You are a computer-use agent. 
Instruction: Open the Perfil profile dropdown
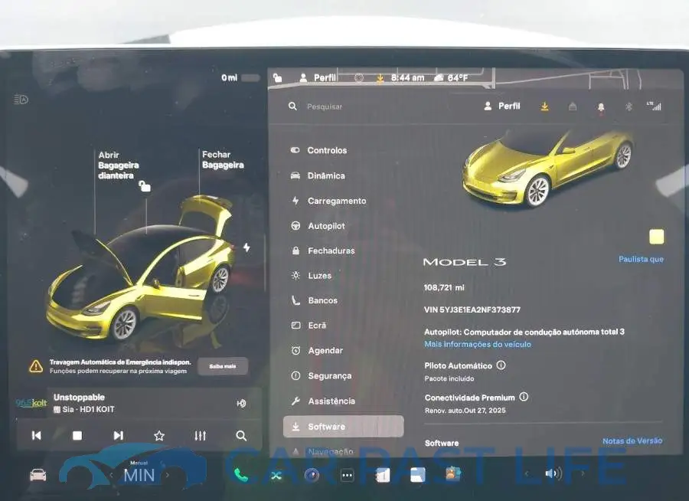(x=501, y=106)
